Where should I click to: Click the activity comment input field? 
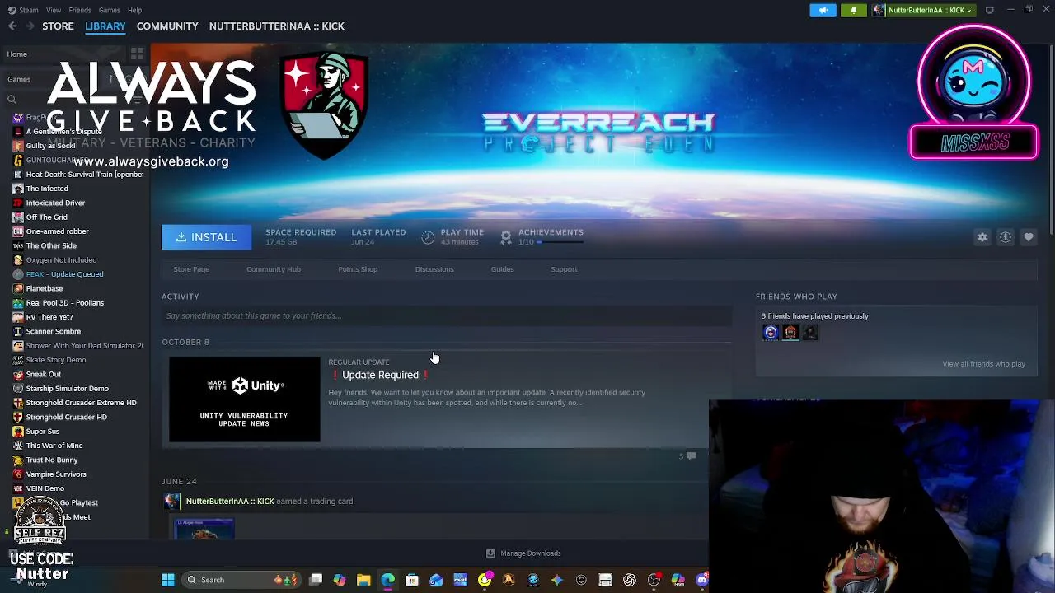click(x=447, y=315)
